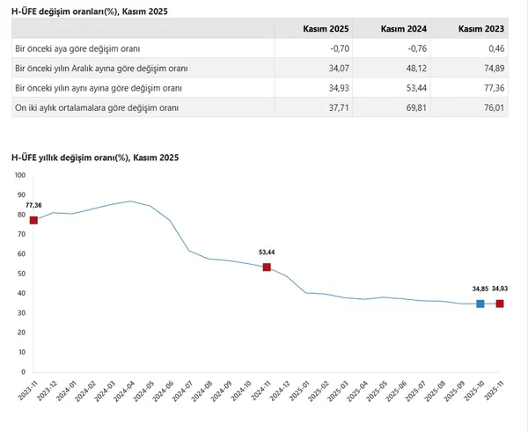This screenshot has height=432, width=528.
Task: Click the 77,36 cell in the table
Action: 493,88
